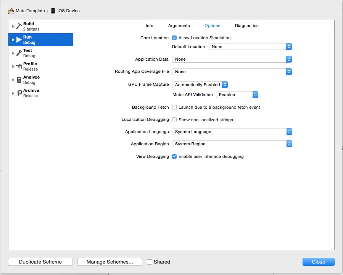
Task: Check the Shared checkbox
Action: pyautogui.click(x=150, y=262)
